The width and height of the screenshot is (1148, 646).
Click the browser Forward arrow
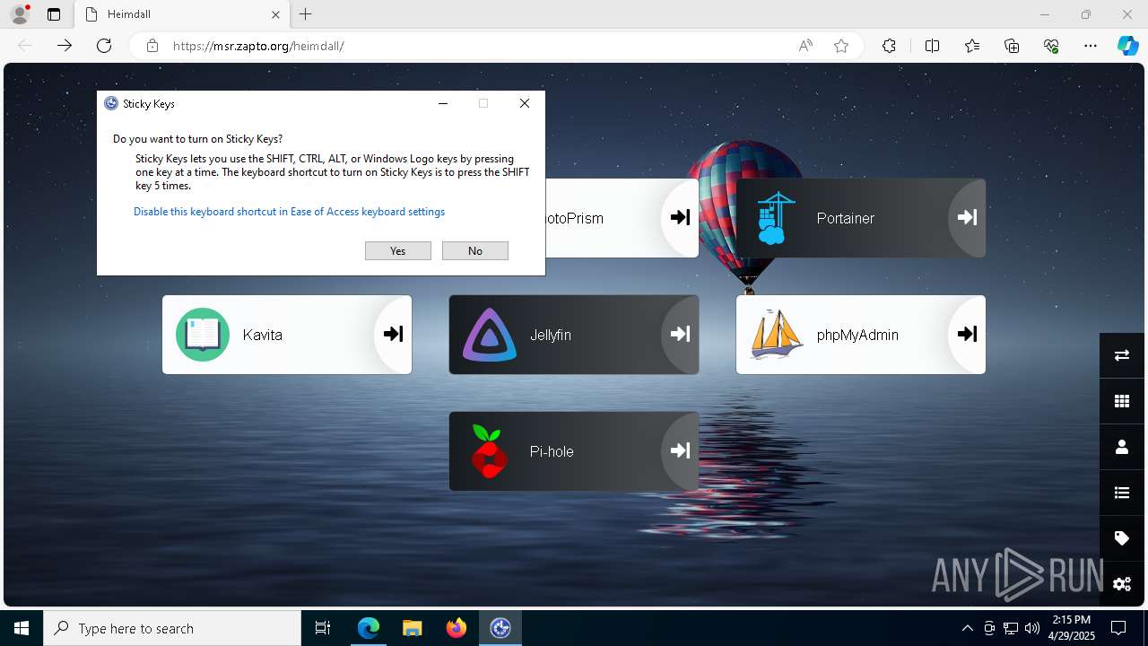pyautogui.click(x=65, y=46)
